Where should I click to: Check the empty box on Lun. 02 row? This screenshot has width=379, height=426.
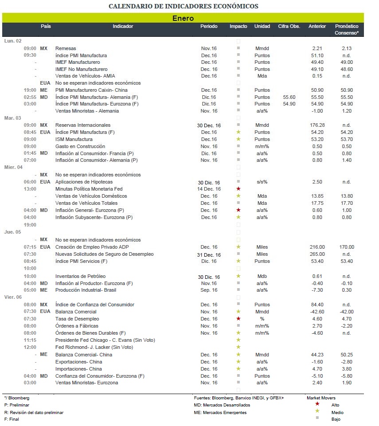pos(238,41)
